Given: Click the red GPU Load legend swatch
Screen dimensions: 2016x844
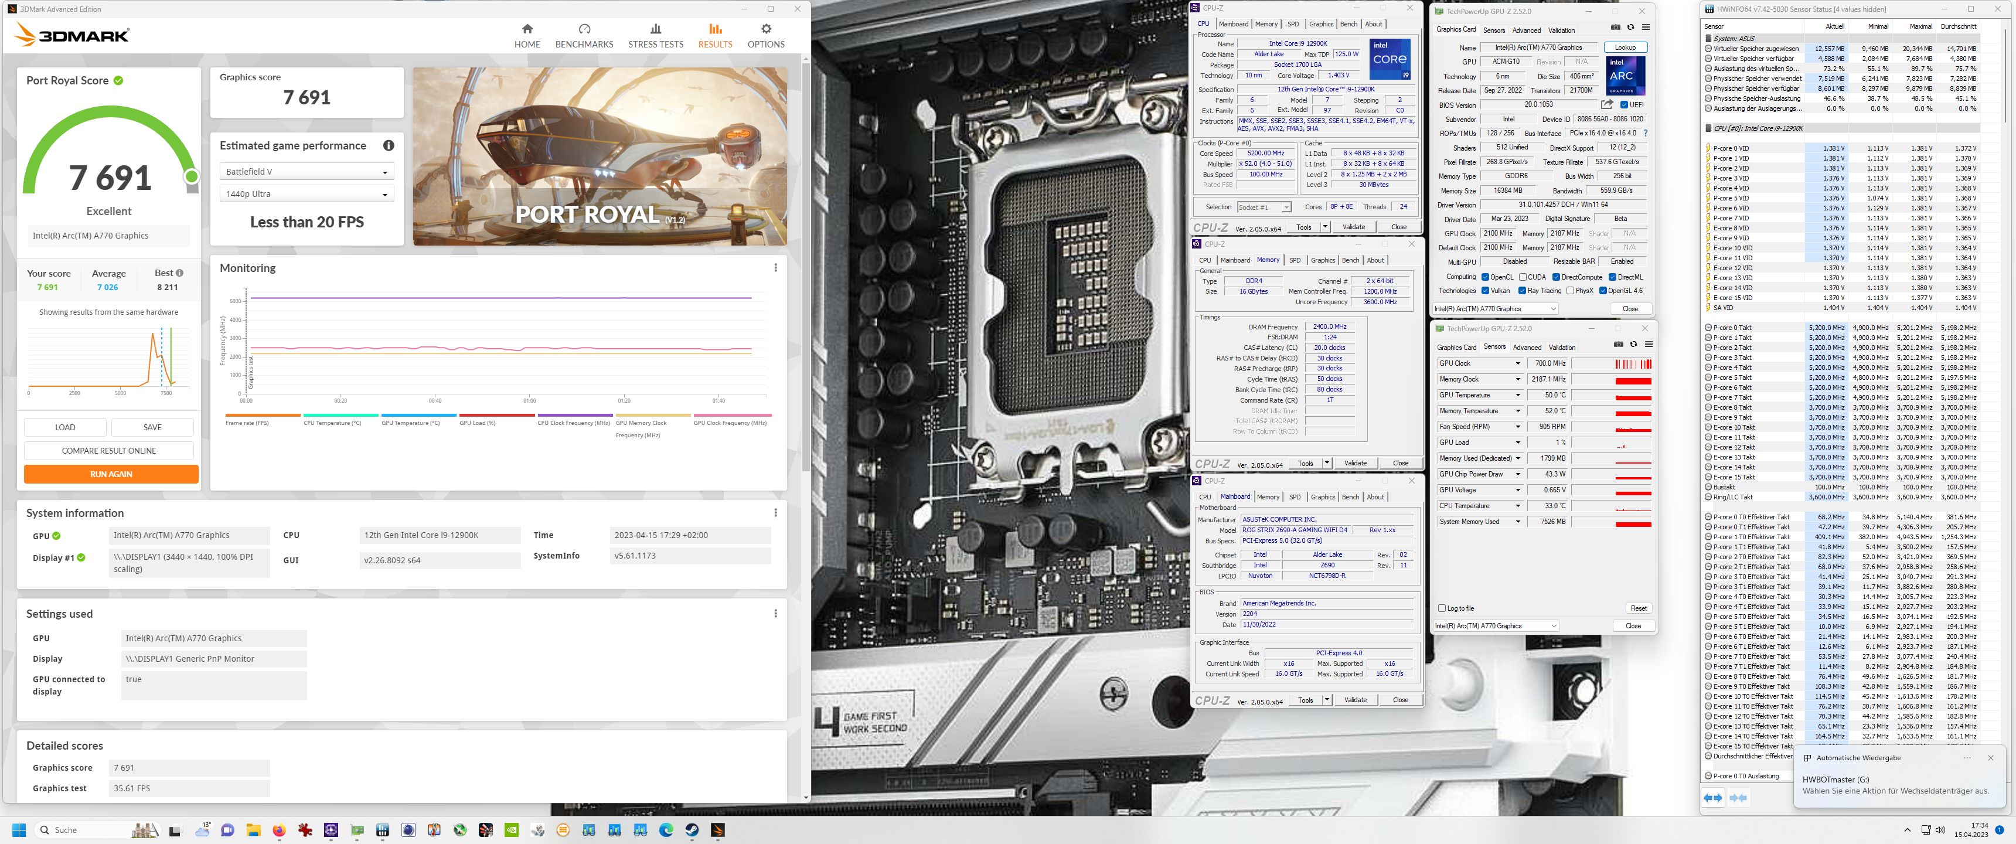Looking at the screenshot, I should click(x=497, y=415).
